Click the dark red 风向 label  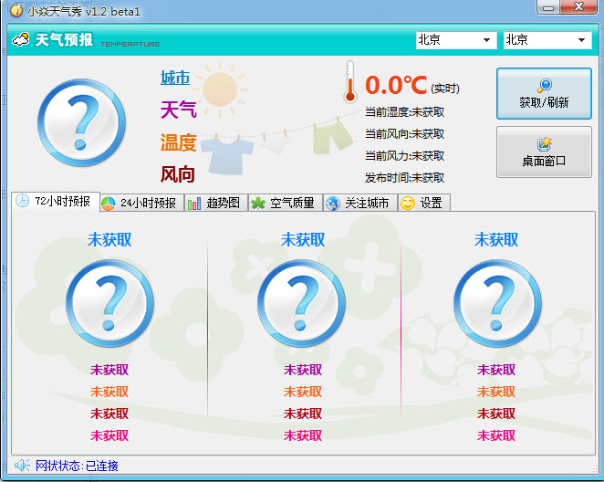[178, 174]
